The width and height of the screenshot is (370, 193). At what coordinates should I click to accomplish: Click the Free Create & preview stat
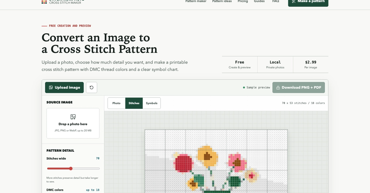coord(240,65)
